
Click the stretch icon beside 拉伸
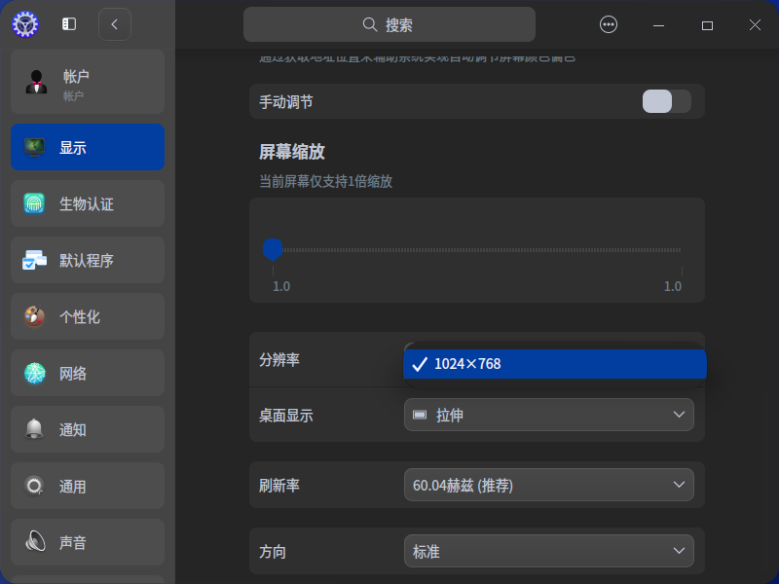[x=420, y=415]
